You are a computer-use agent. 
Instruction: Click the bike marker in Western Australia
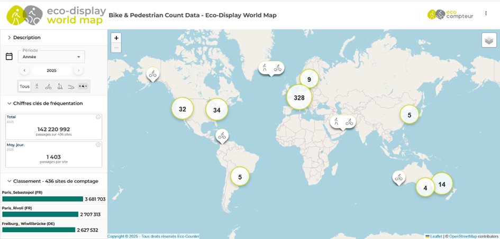[399, 178]
